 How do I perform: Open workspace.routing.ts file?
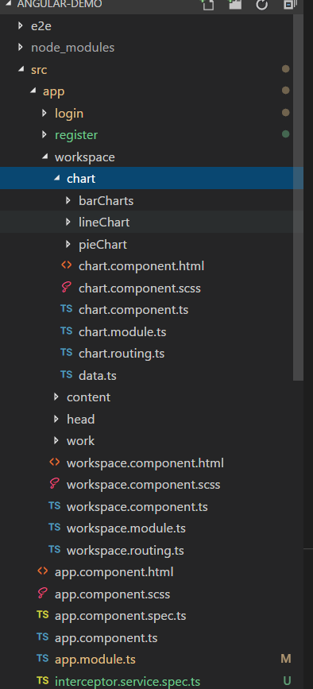[126, 550]
